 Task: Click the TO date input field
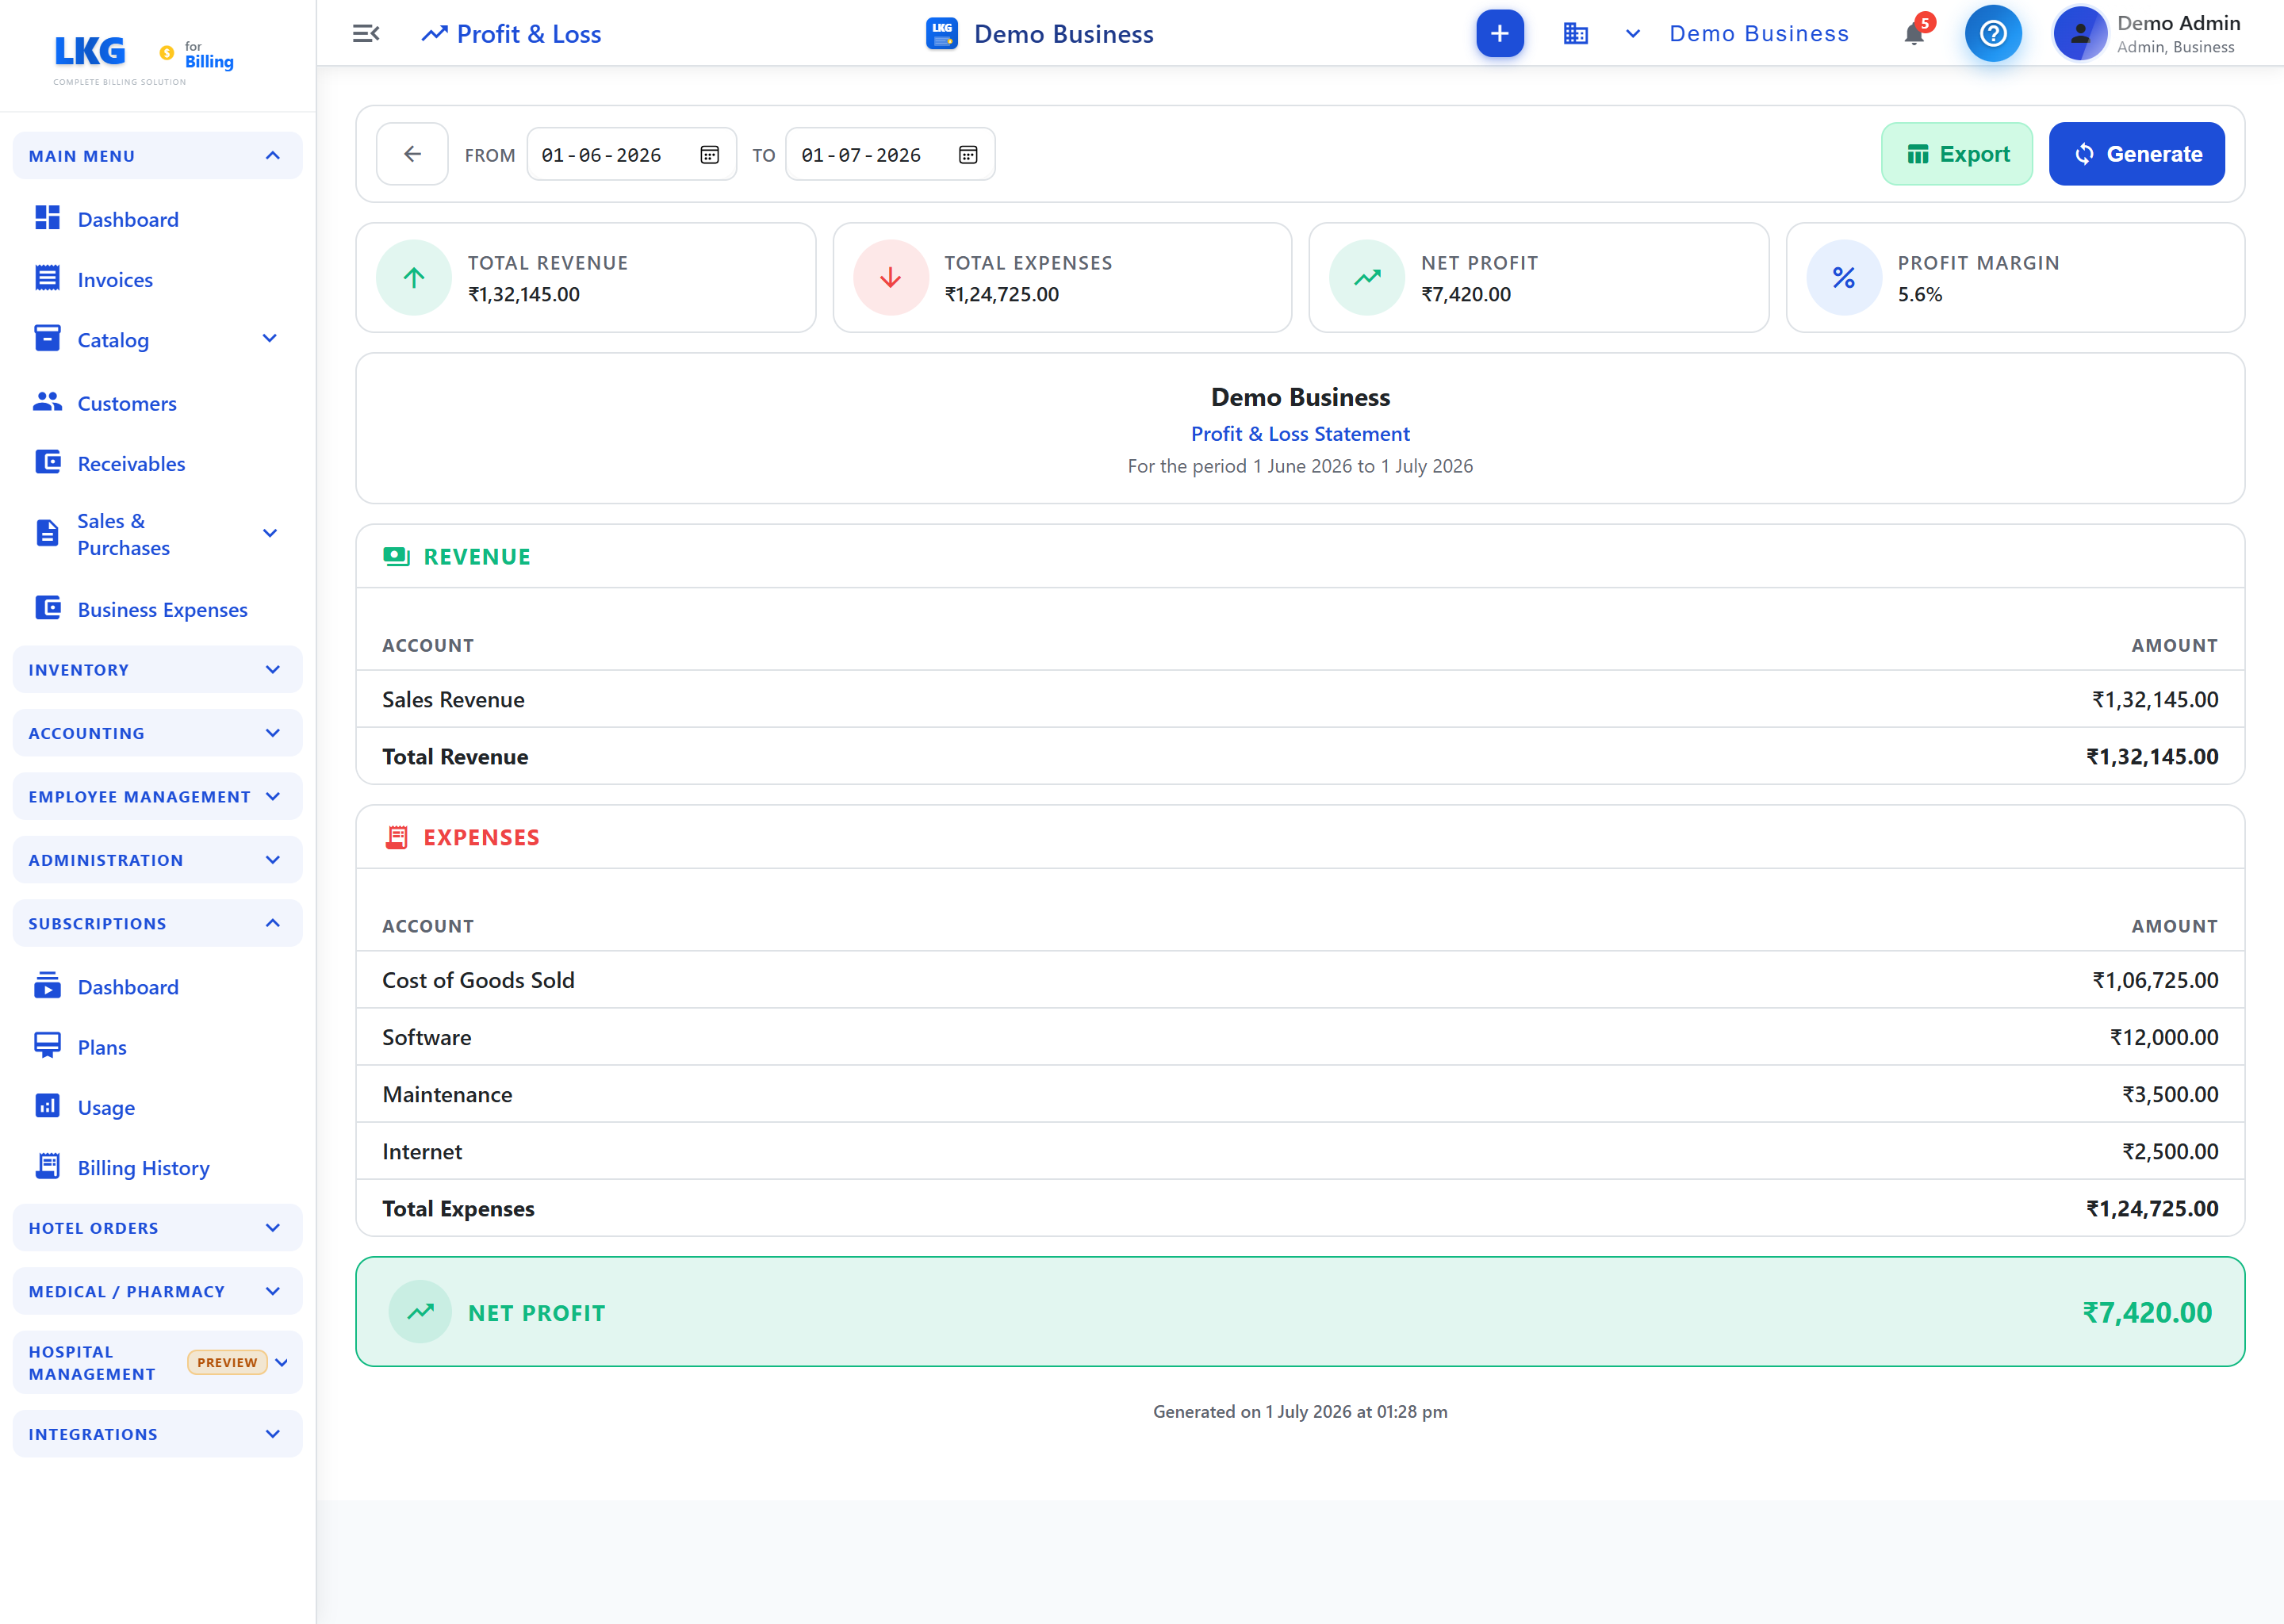click(x=890, y=155)
